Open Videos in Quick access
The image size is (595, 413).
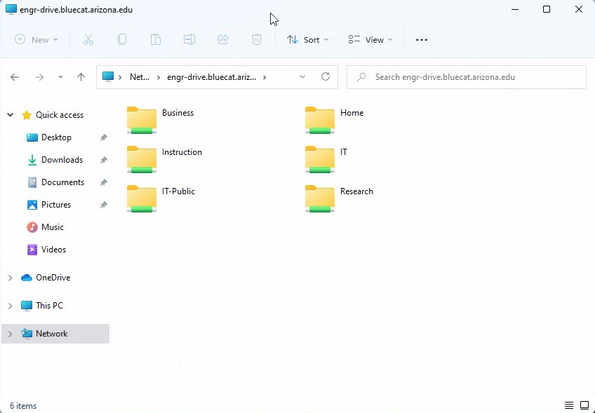tap(53, 249)
